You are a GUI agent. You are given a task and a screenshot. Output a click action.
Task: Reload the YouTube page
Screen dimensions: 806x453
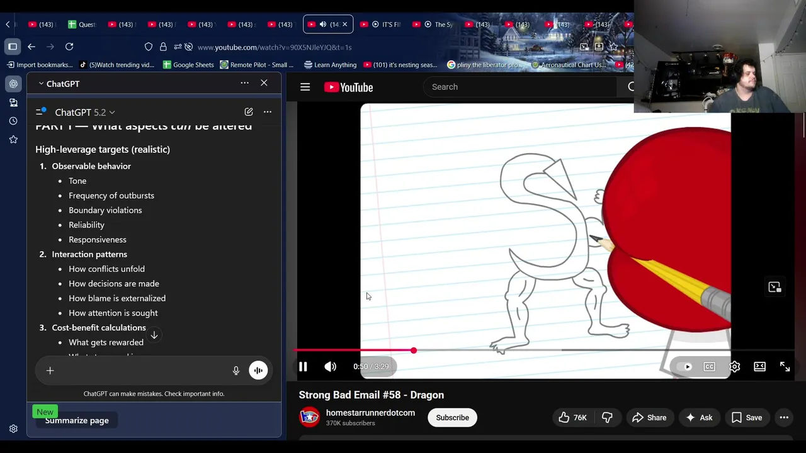pos(69,47)
